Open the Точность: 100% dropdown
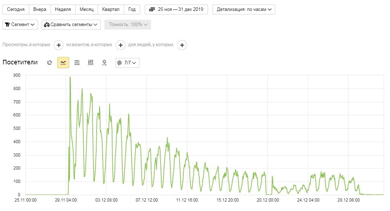Screen dimensions: 390x211 [128, 25]
